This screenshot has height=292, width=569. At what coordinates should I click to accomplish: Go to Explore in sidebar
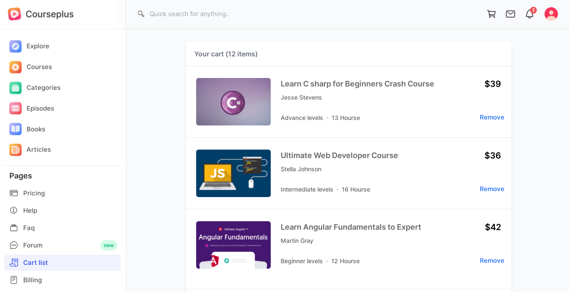[63, 46]
